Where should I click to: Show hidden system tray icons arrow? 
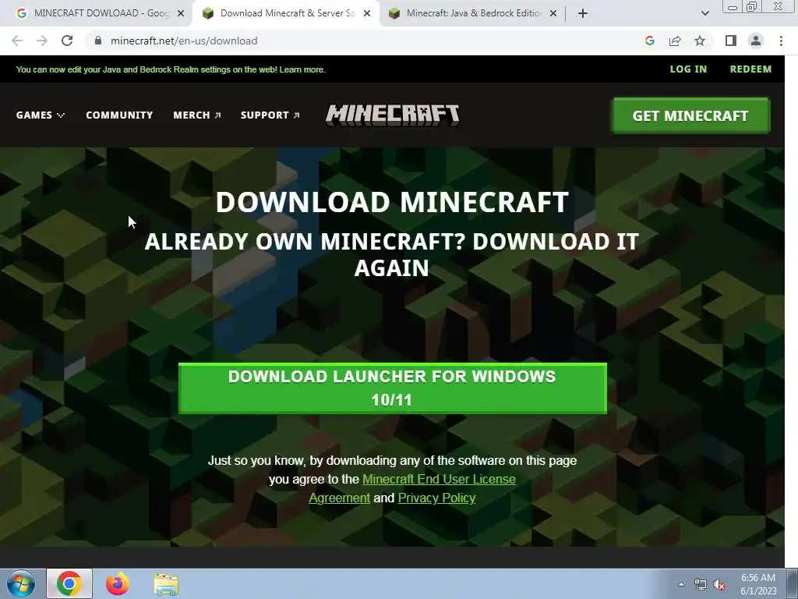tap(681, 584)
